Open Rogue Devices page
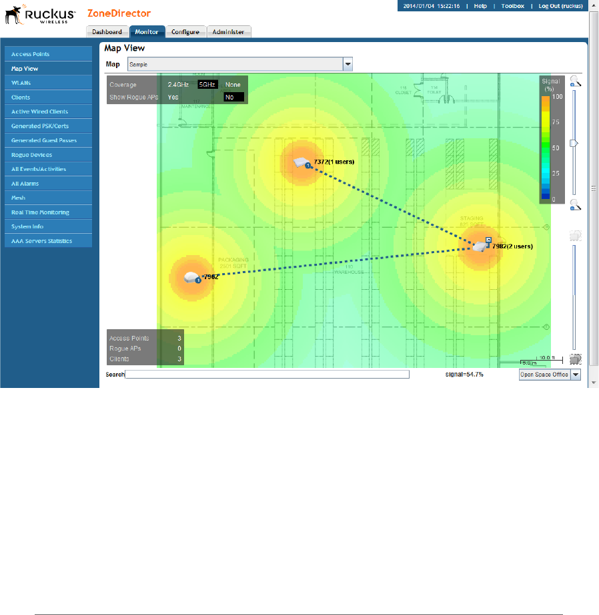Image resolution: width=599 pixels, height=615 pixels. coord(48,155)
